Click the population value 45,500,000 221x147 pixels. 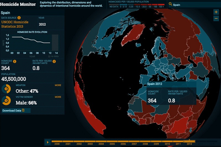tap(14, 79)
